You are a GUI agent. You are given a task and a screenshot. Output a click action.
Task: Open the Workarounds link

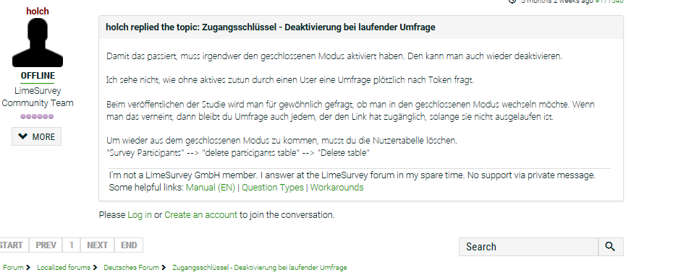336,188
